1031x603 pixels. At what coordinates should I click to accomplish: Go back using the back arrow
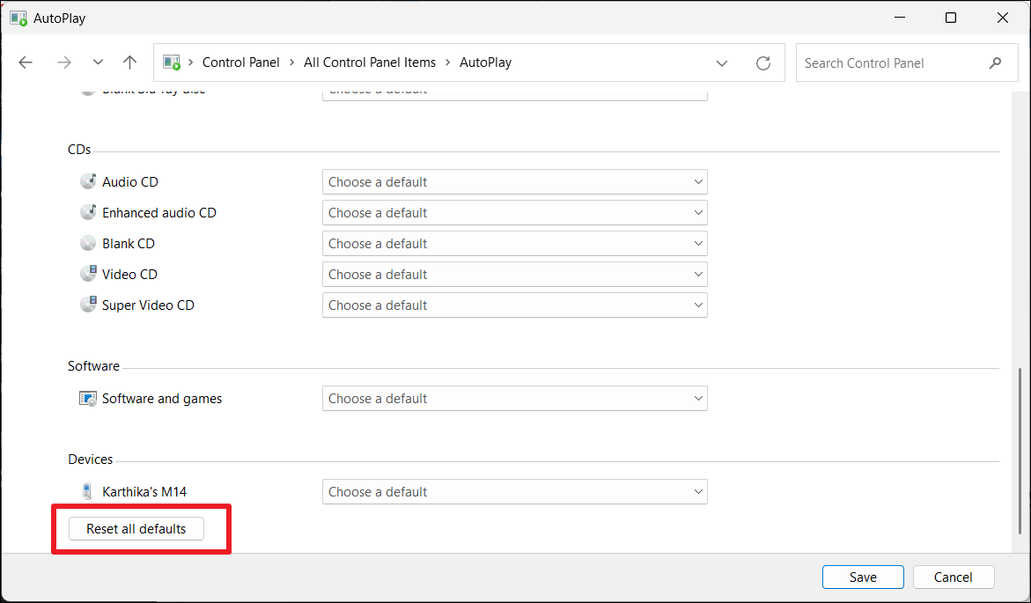(26, 63)
